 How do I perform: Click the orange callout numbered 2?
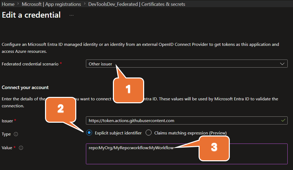coord(60,109)
